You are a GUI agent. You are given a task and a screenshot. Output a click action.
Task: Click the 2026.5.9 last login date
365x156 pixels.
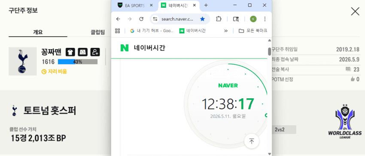349,59
